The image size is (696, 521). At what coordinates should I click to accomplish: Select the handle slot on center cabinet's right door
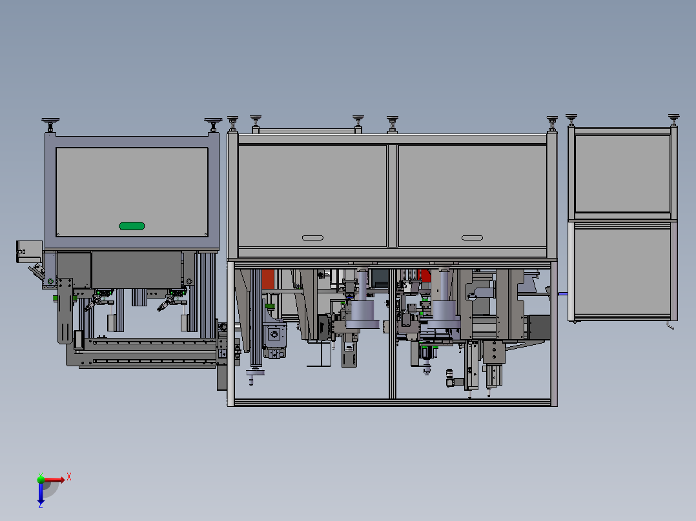tap(473, 238)
